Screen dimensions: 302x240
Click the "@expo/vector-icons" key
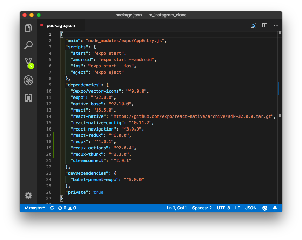coord(96,91)
